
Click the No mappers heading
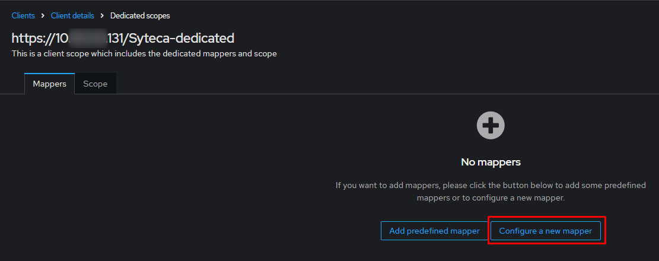(491, 162)
